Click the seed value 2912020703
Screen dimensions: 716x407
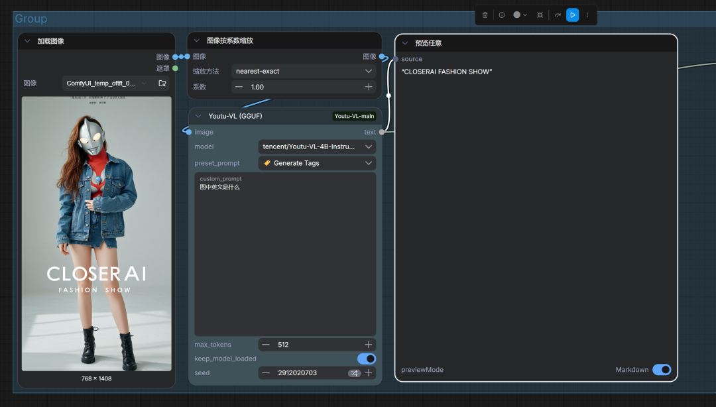(297, 373)
